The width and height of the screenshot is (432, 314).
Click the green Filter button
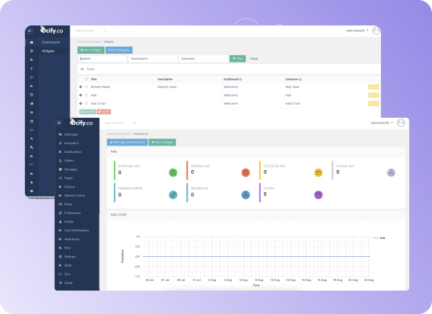click(237, 59)
